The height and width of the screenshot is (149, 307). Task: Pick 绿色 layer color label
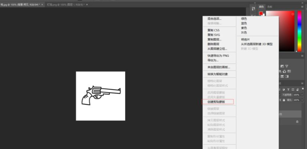(x=244, y=19)
